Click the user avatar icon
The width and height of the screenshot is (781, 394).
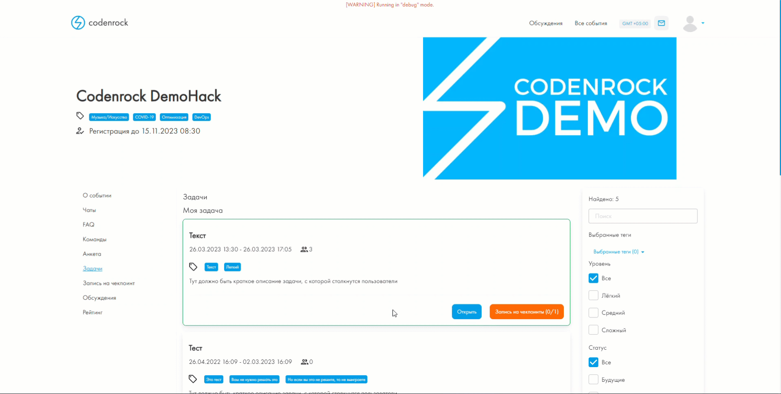[690, 24]
